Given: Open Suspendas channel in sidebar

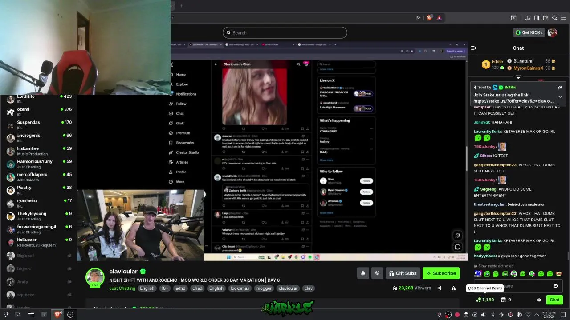Looking at the screenshot, I should pos(39,125).
